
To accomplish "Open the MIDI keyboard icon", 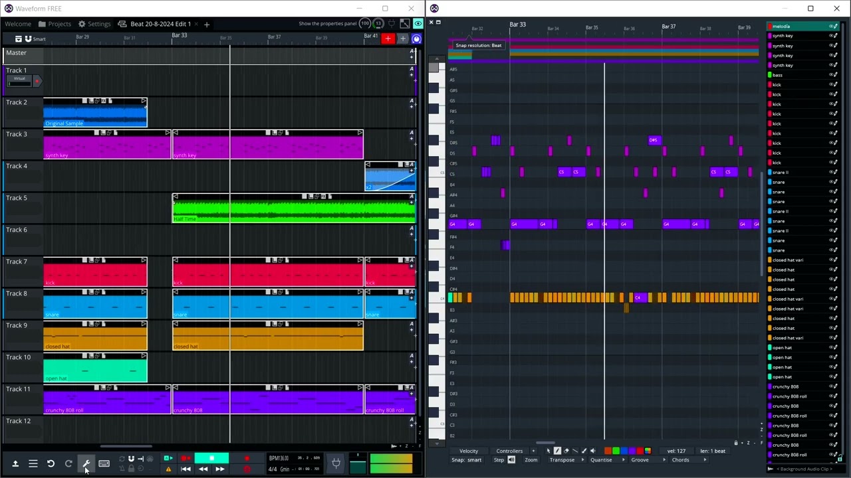I will pyautogui.click(x=104, y=463).
